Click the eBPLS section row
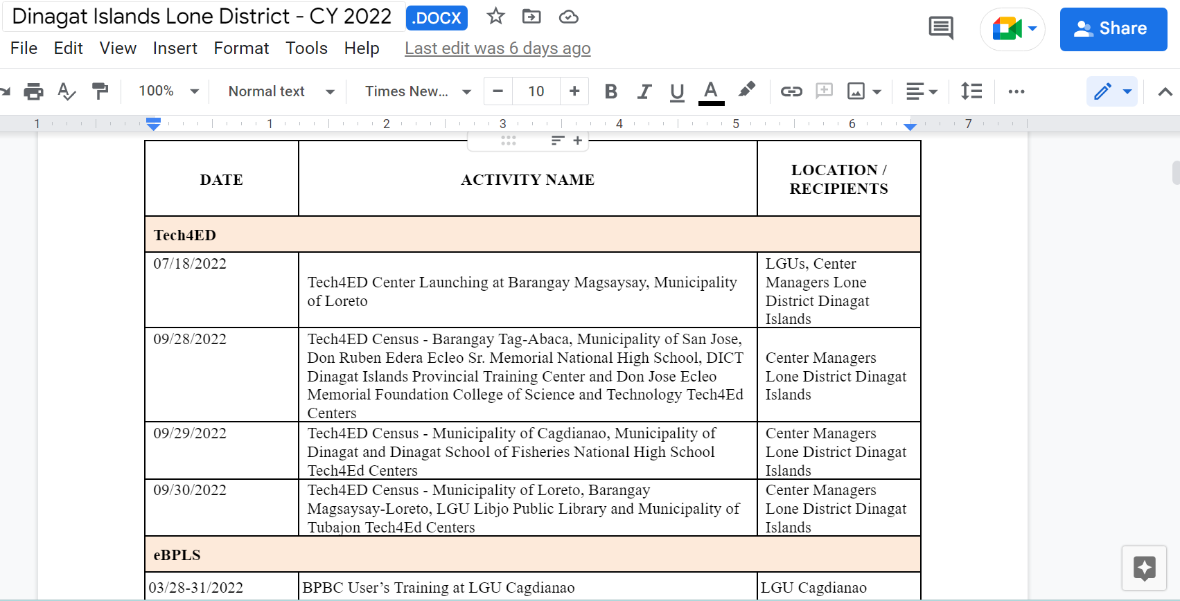This screenshot has width=1180, height=601. point(533,555)
